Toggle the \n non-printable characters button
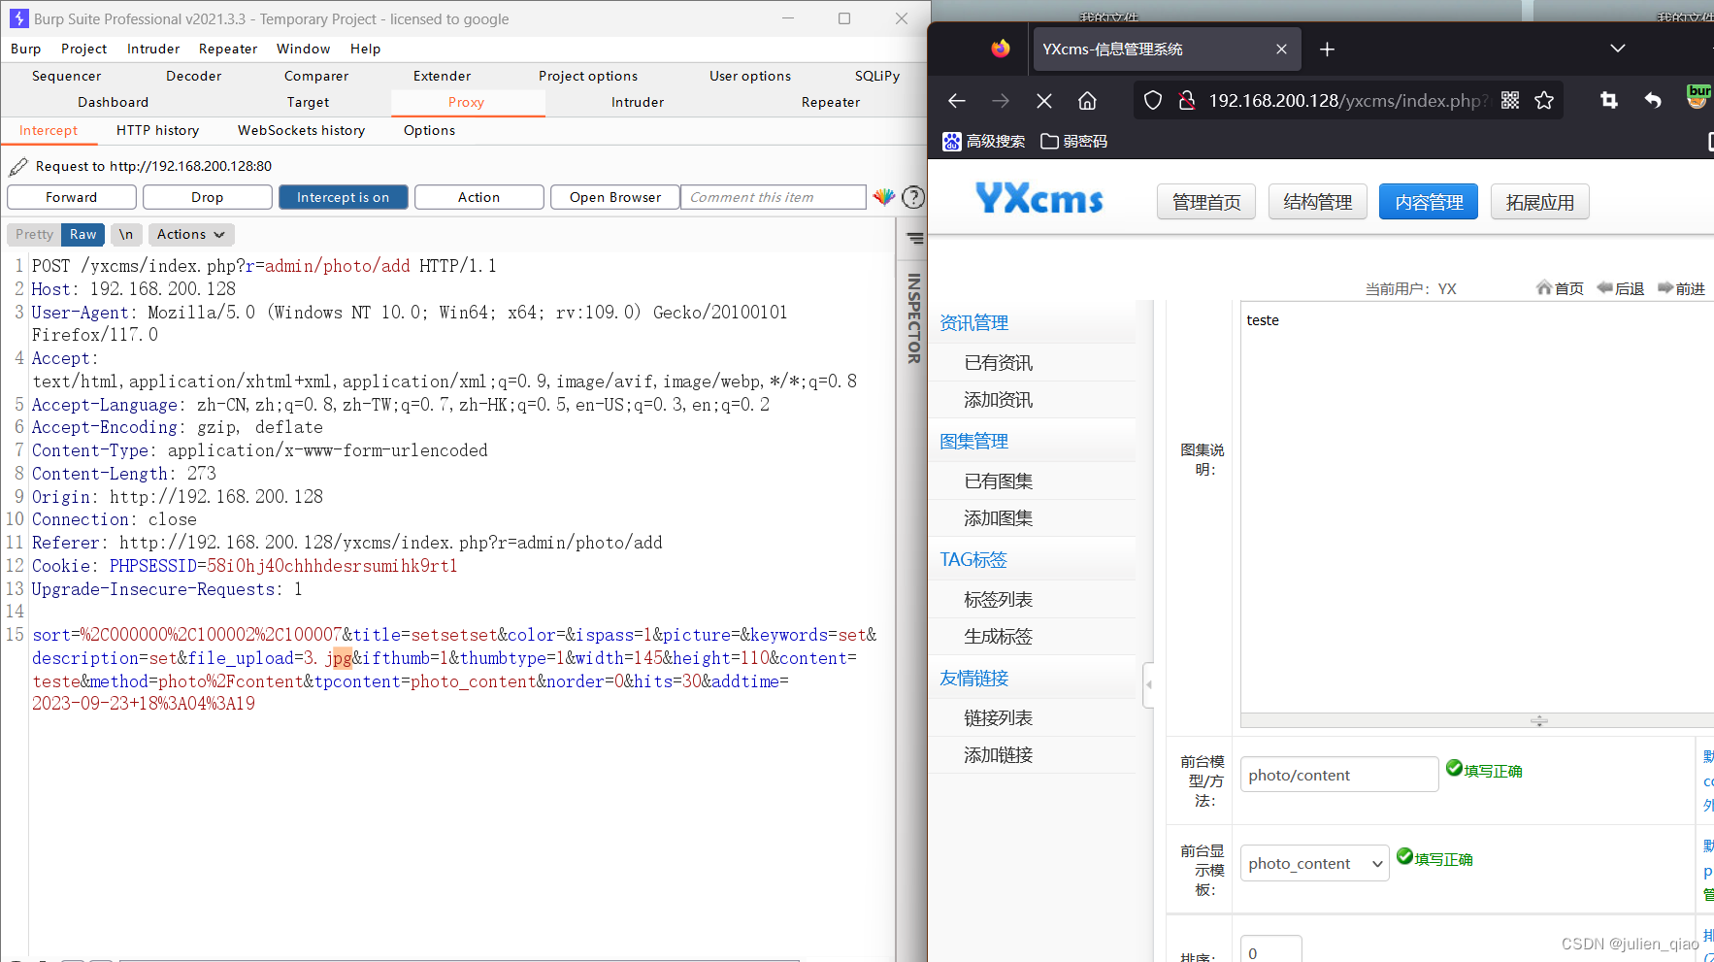This screenshot has height=962, width=1714. 126,235
